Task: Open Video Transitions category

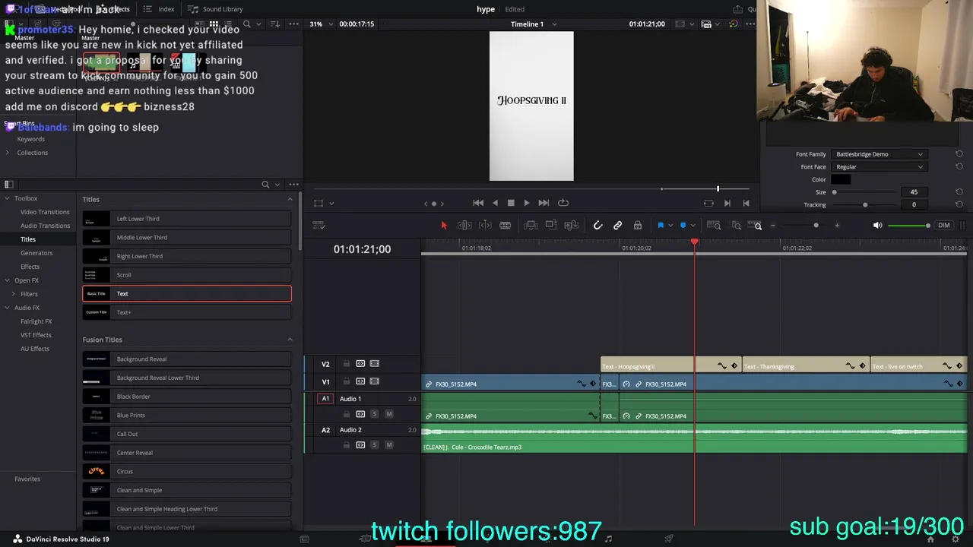Action: (x=45, y=212)
